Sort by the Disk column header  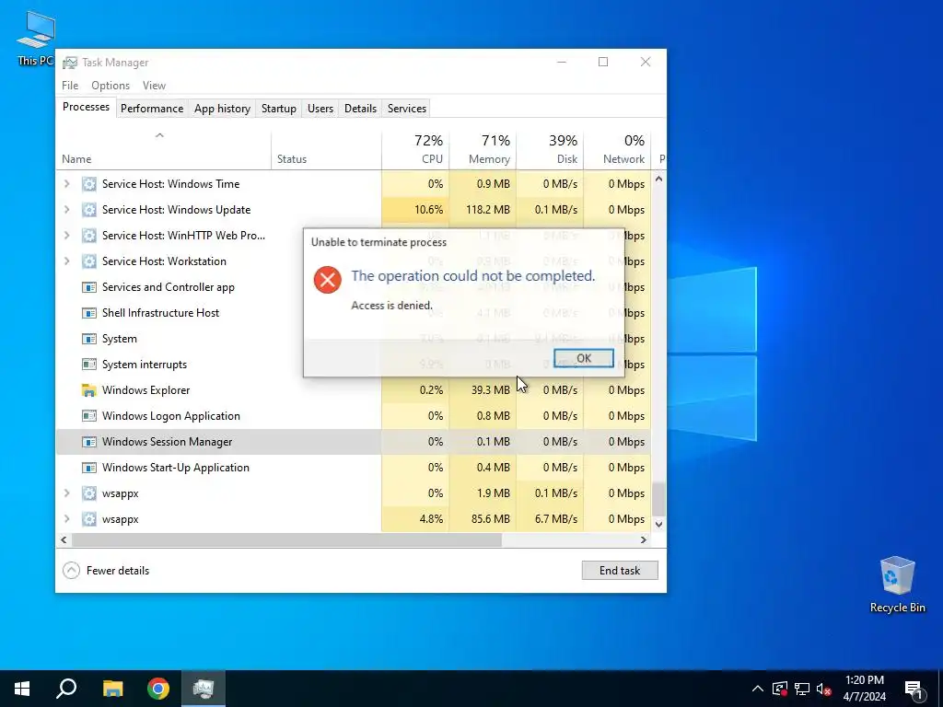551,150
